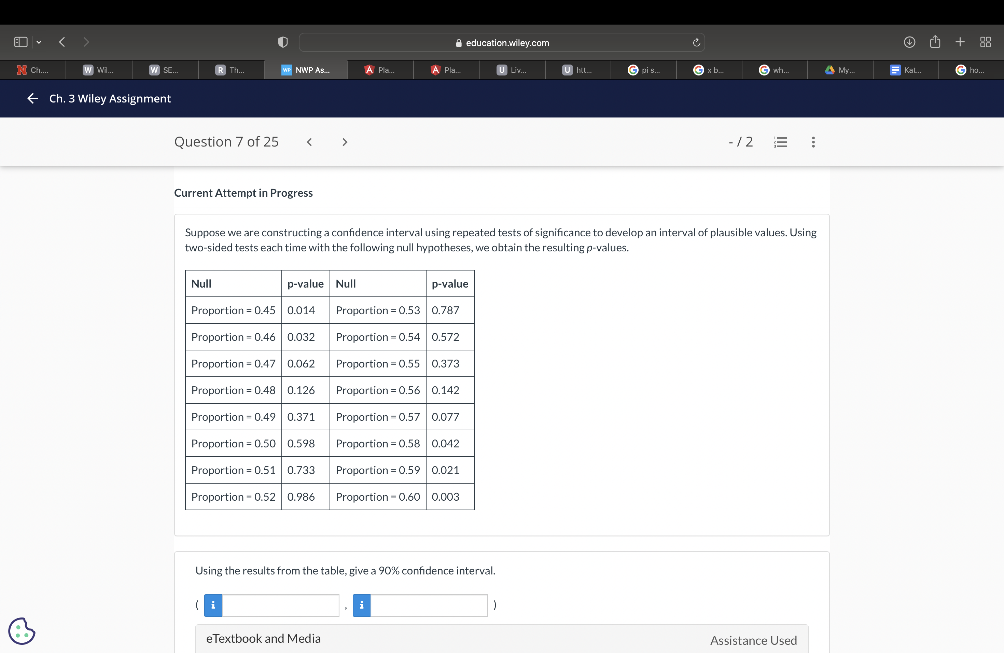The width and height of the screenshot is (1004, 653).
Task: Open the sidebar options dropdown arrow
Action: pos(39,42)
